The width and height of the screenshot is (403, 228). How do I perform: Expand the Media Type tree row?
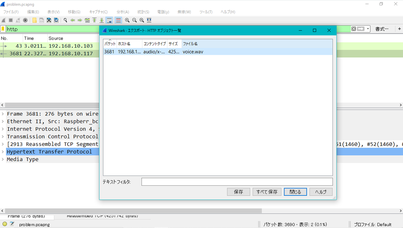[x=3, y=159]
